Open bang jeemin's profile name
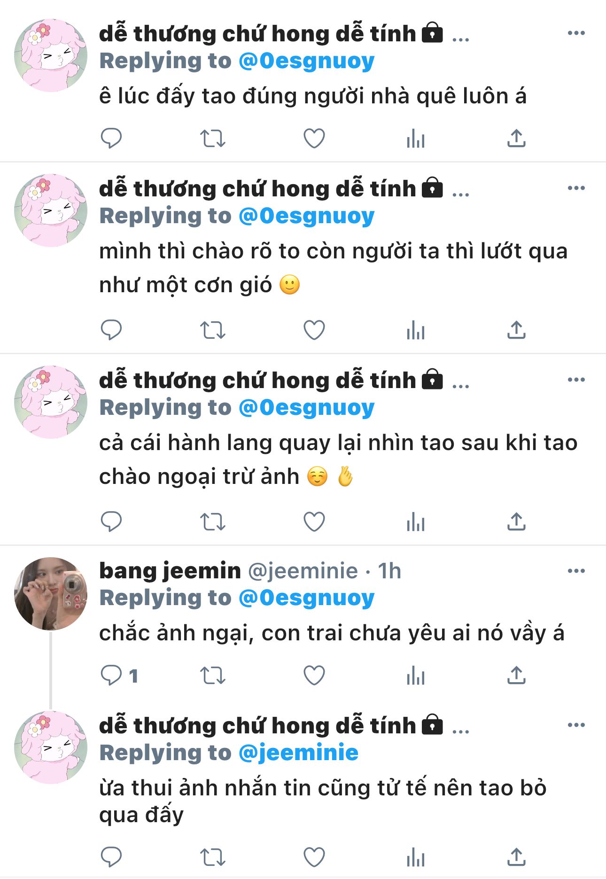This screenshot has height=879, width=606. point(170,571)
